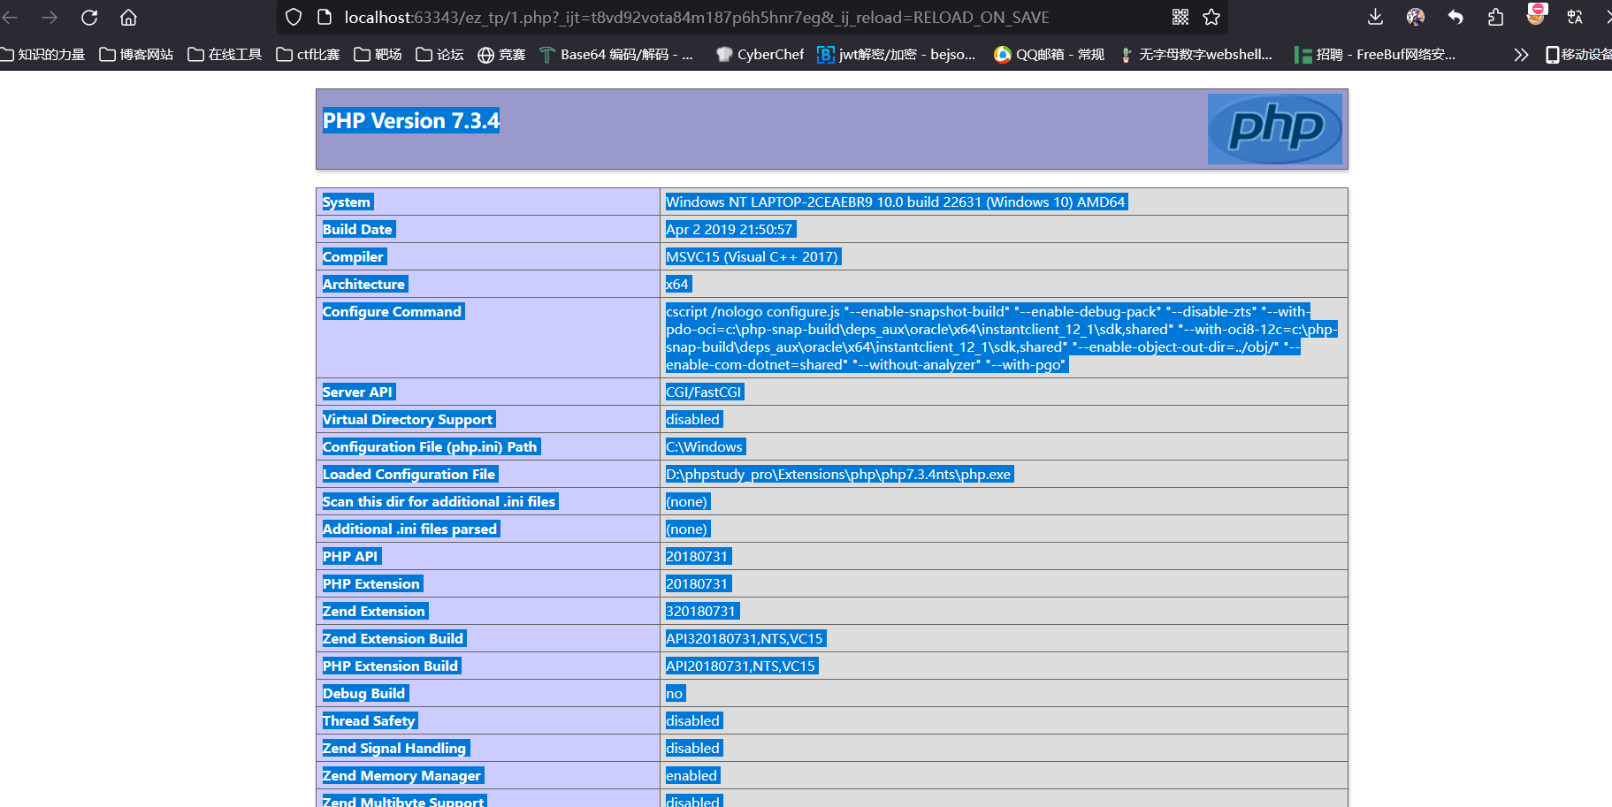Image resolution: width=1612 pixels, height=807 pixels.
Task: Open the 知识的力量 bookmark folder
Action: [43, 55]
